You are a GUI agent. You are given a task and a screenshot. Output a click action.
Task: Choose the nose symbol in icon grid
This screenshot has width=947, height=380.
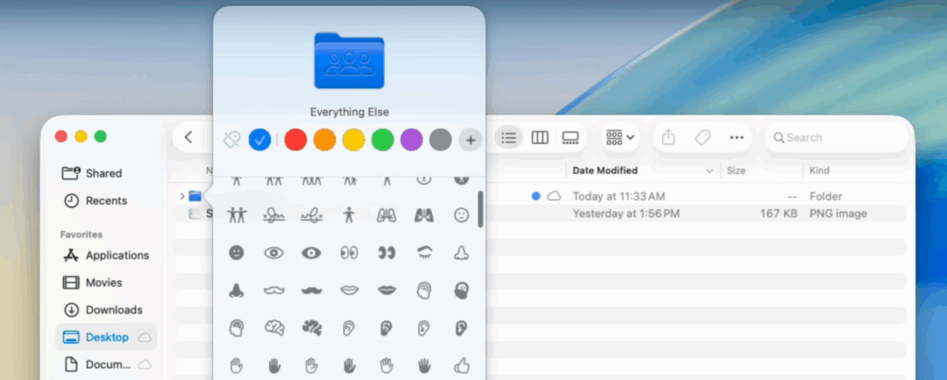(461, 252)
